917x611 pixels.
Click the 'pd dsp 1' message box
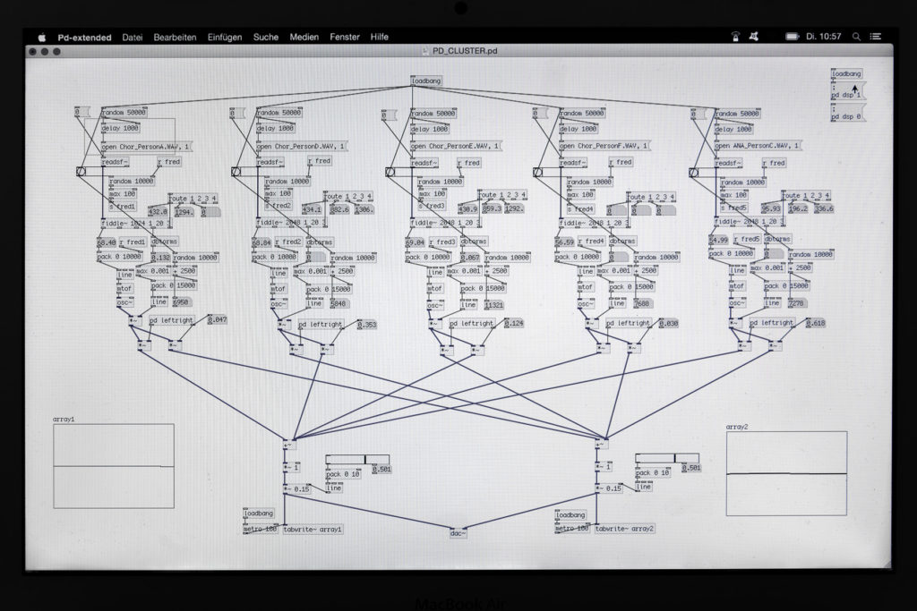pos(847,91)
